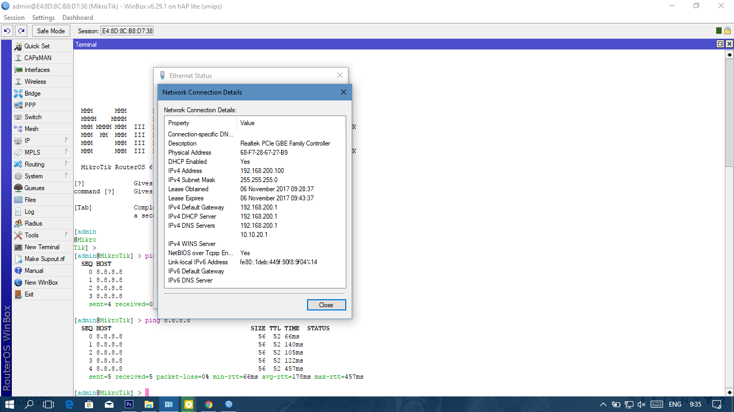Click inside the Session address field

click(x=126, y=31)
